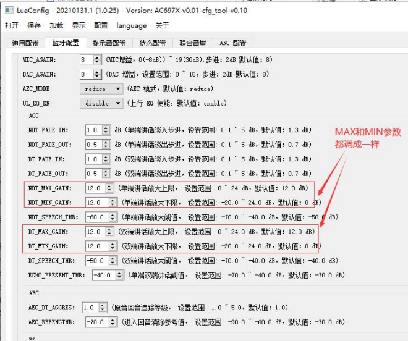Focus the DT_FADE_IN value field
This screenshot has height=341, width=408.
click(x=94, y=159)
